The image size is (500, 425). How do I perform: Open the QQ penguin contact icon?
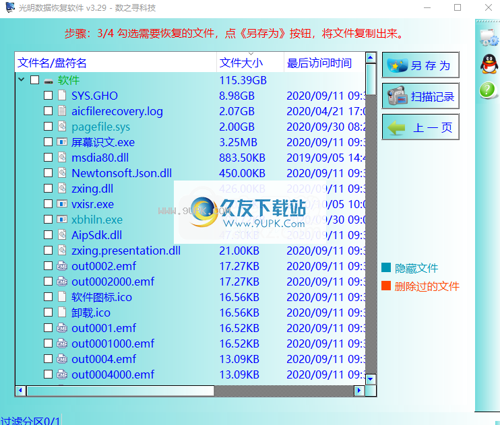[489, 64]
